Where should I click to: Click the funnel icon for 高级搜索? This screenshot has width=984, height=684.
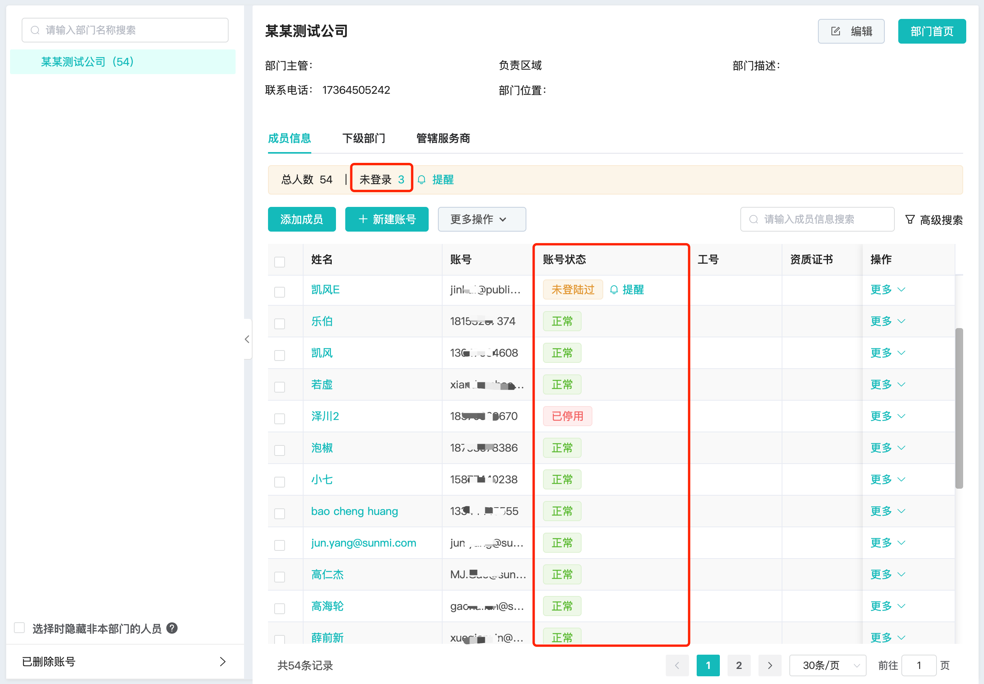[909, 219]
